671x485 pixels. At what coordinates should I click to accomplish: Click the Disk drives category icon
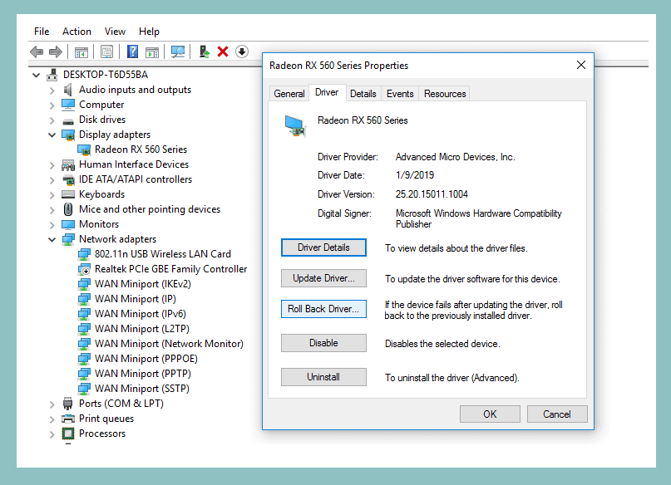tap(68, 121)
